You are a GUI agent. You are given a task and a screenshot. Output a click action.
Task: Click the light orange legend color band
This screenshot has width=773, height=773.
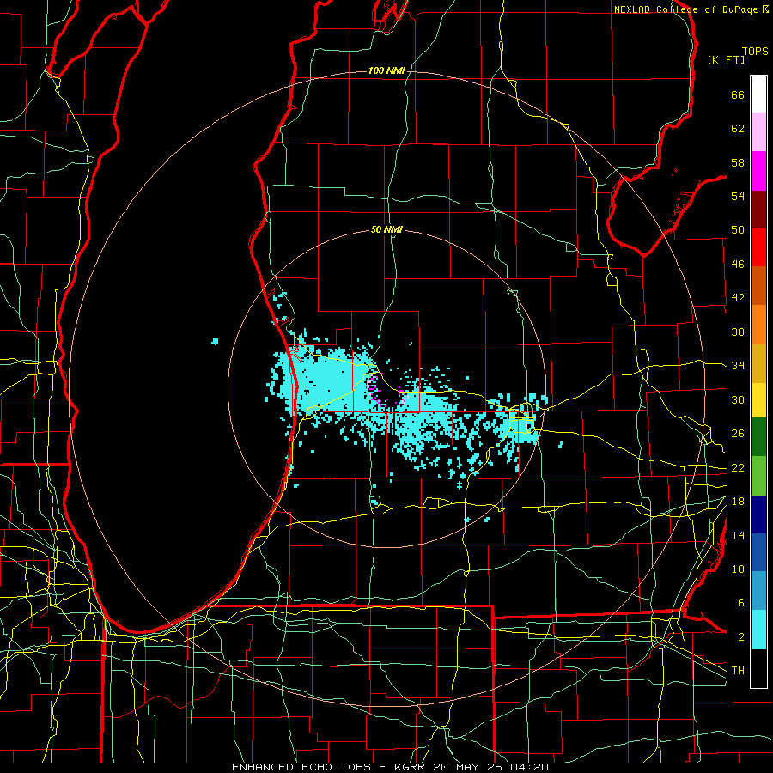point(758,325)
